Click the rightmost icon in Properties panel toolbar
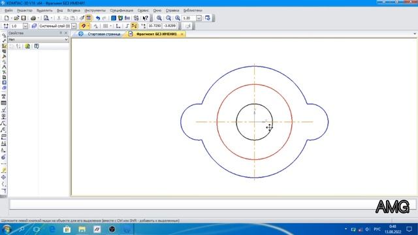418x235 pixels. click(37, 46)
